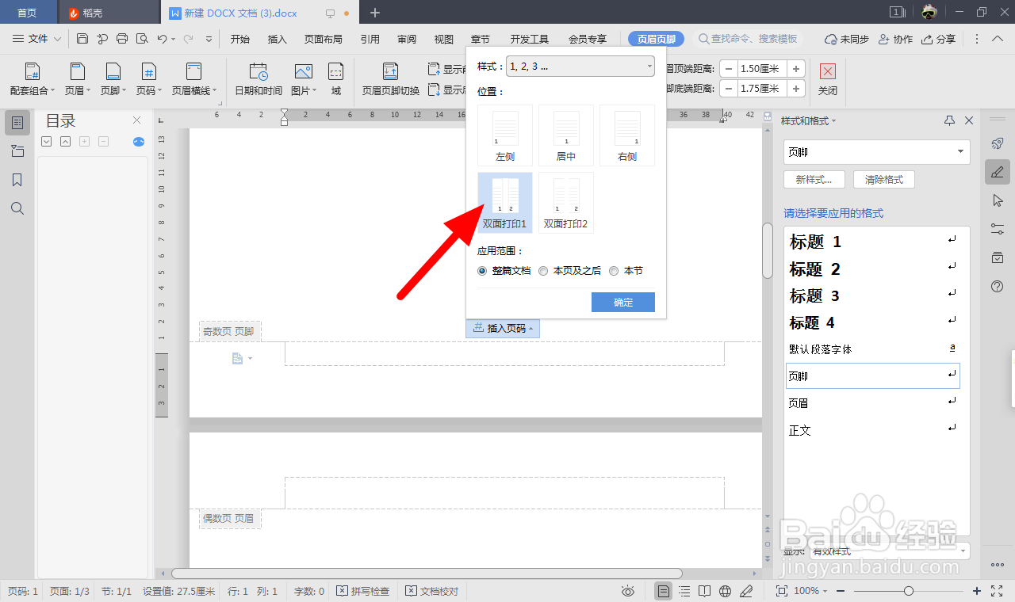Click the 分享 share button
1015x602 pixels.
(x=939, y=39)
